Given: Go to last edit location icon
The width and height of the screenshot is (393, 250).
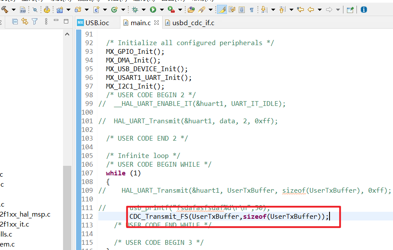Looking at the screenshot, I should (x=300, y=10).
